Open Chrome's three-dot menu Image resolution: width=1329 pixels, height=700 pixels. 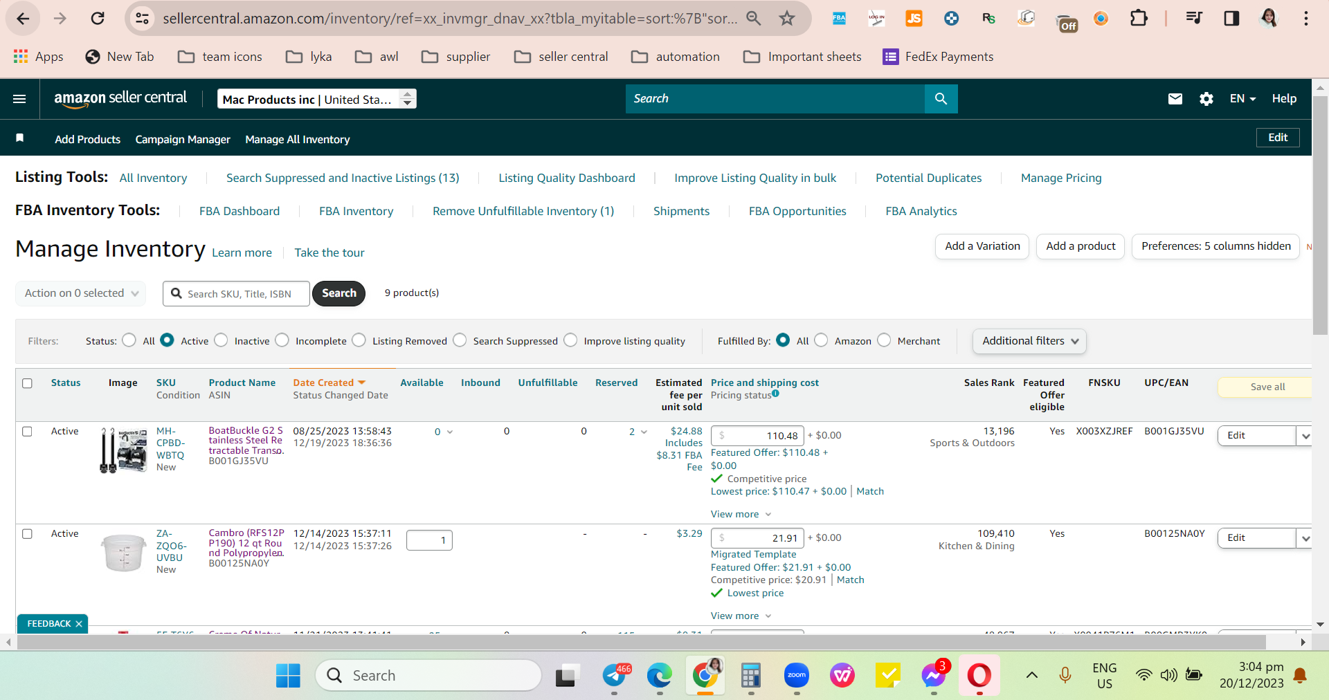[1306, 19]
